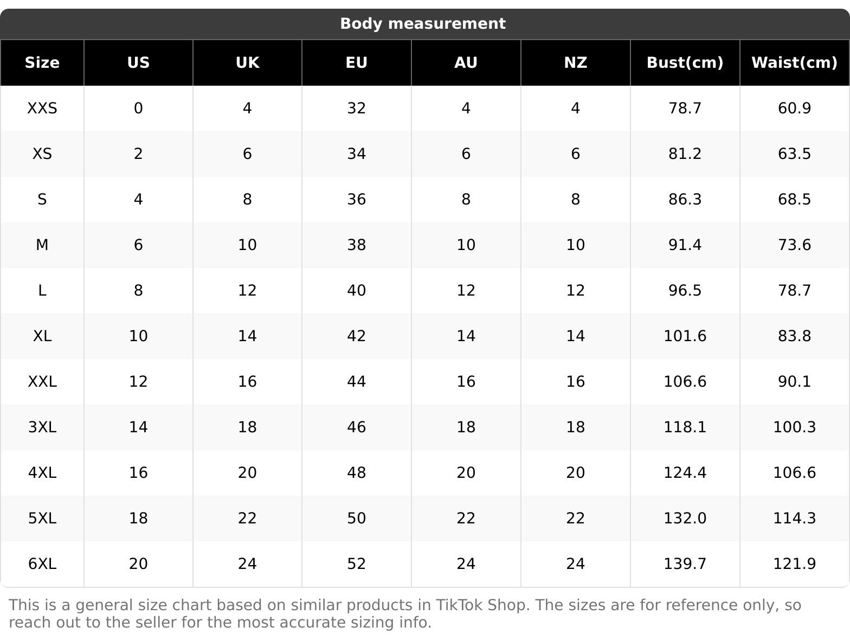Click the XS size row label
The width and height of the screenshot is (850, 640).
42,154
